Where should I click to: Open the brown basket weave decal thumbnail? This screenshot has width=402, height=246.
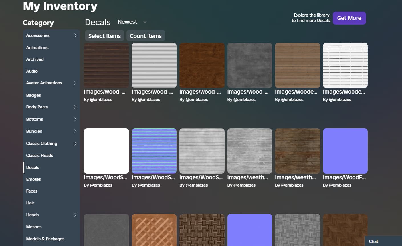[x=202, y=230]
